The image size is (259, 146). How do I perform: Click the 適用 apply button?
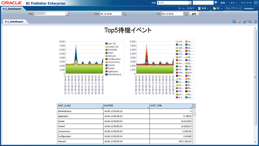[194, 14]
